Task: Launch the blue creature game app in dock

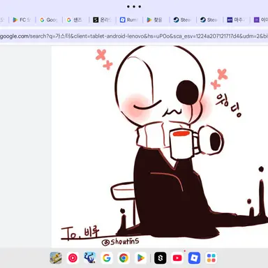Action: tap(90, 258)
